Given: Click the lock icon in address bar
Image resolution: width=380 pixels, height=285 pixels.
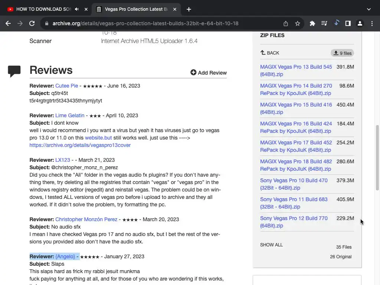Looking at the screenshot, I should (x=47, y=23).
